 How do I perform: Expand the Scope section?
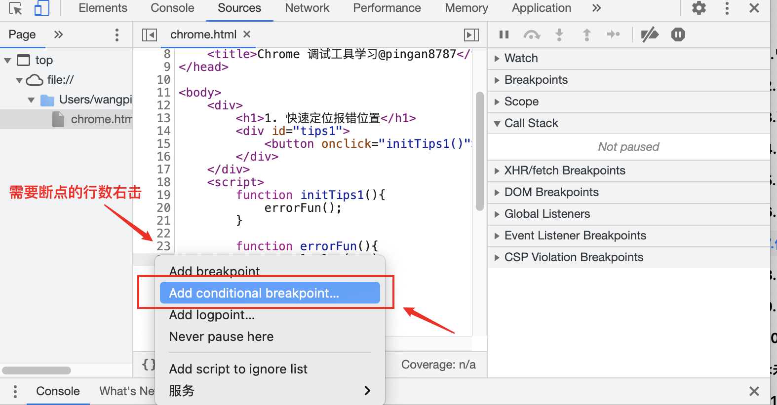tap(628, 101)
